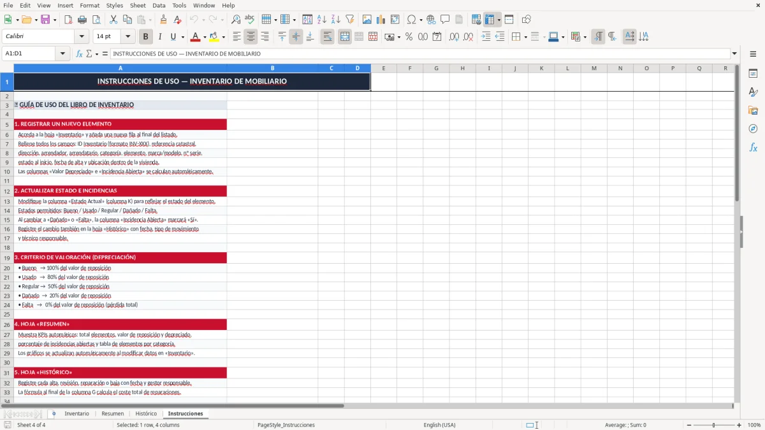765x430 pixels.
Task: Add a decimal place
Action: 454,37
